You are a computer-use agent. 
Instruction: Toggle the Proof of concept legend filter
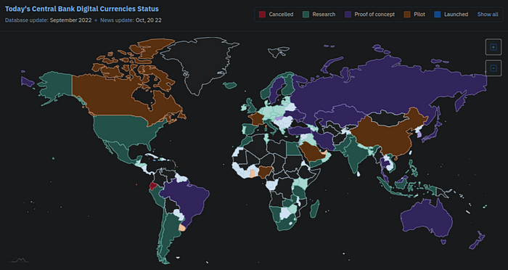click(370, 15)
